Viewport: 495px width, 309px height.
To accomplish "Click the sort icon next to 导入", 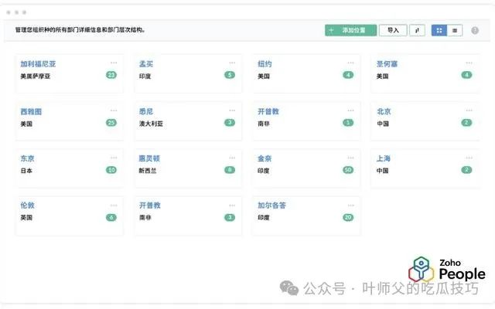I will coord(417,30).
